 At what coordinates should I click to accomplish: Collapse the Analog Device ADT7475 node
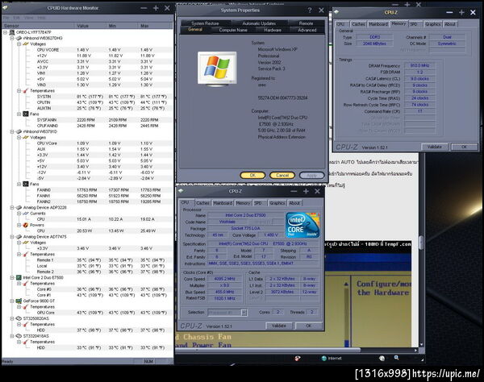click(x=12, y=237)
